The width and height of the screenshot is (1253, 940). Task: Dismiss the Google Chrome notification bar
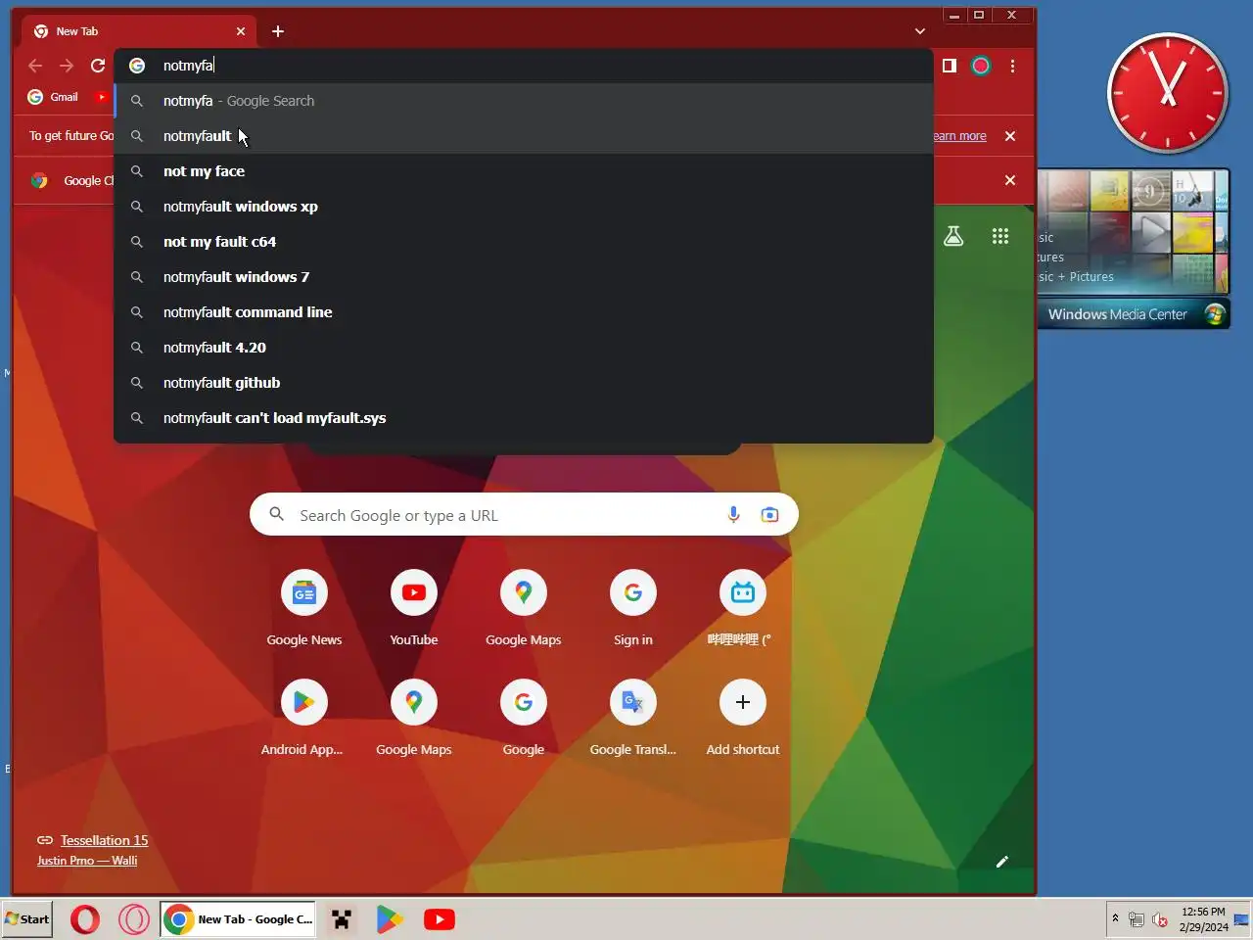point(1010,180)
